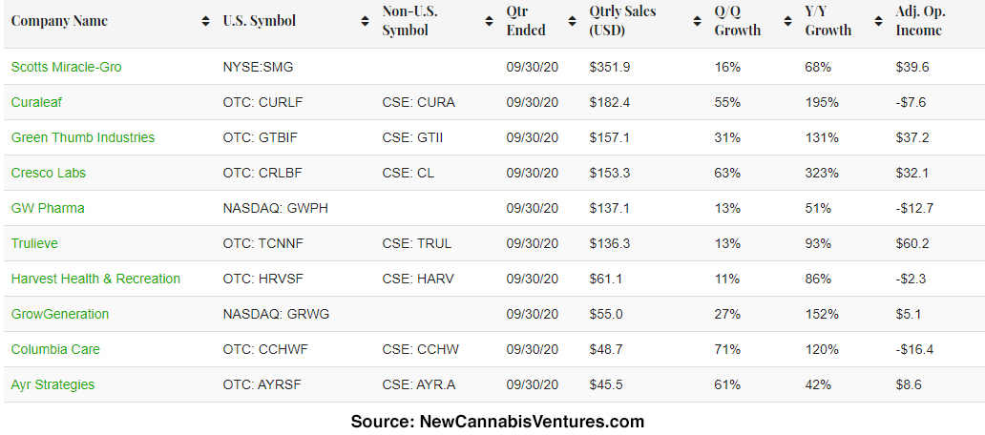Viewport: 985px width, 435px height.
Task: Click sort arrows beside U.S. Symbol header
Action: (x=366, y=21)
